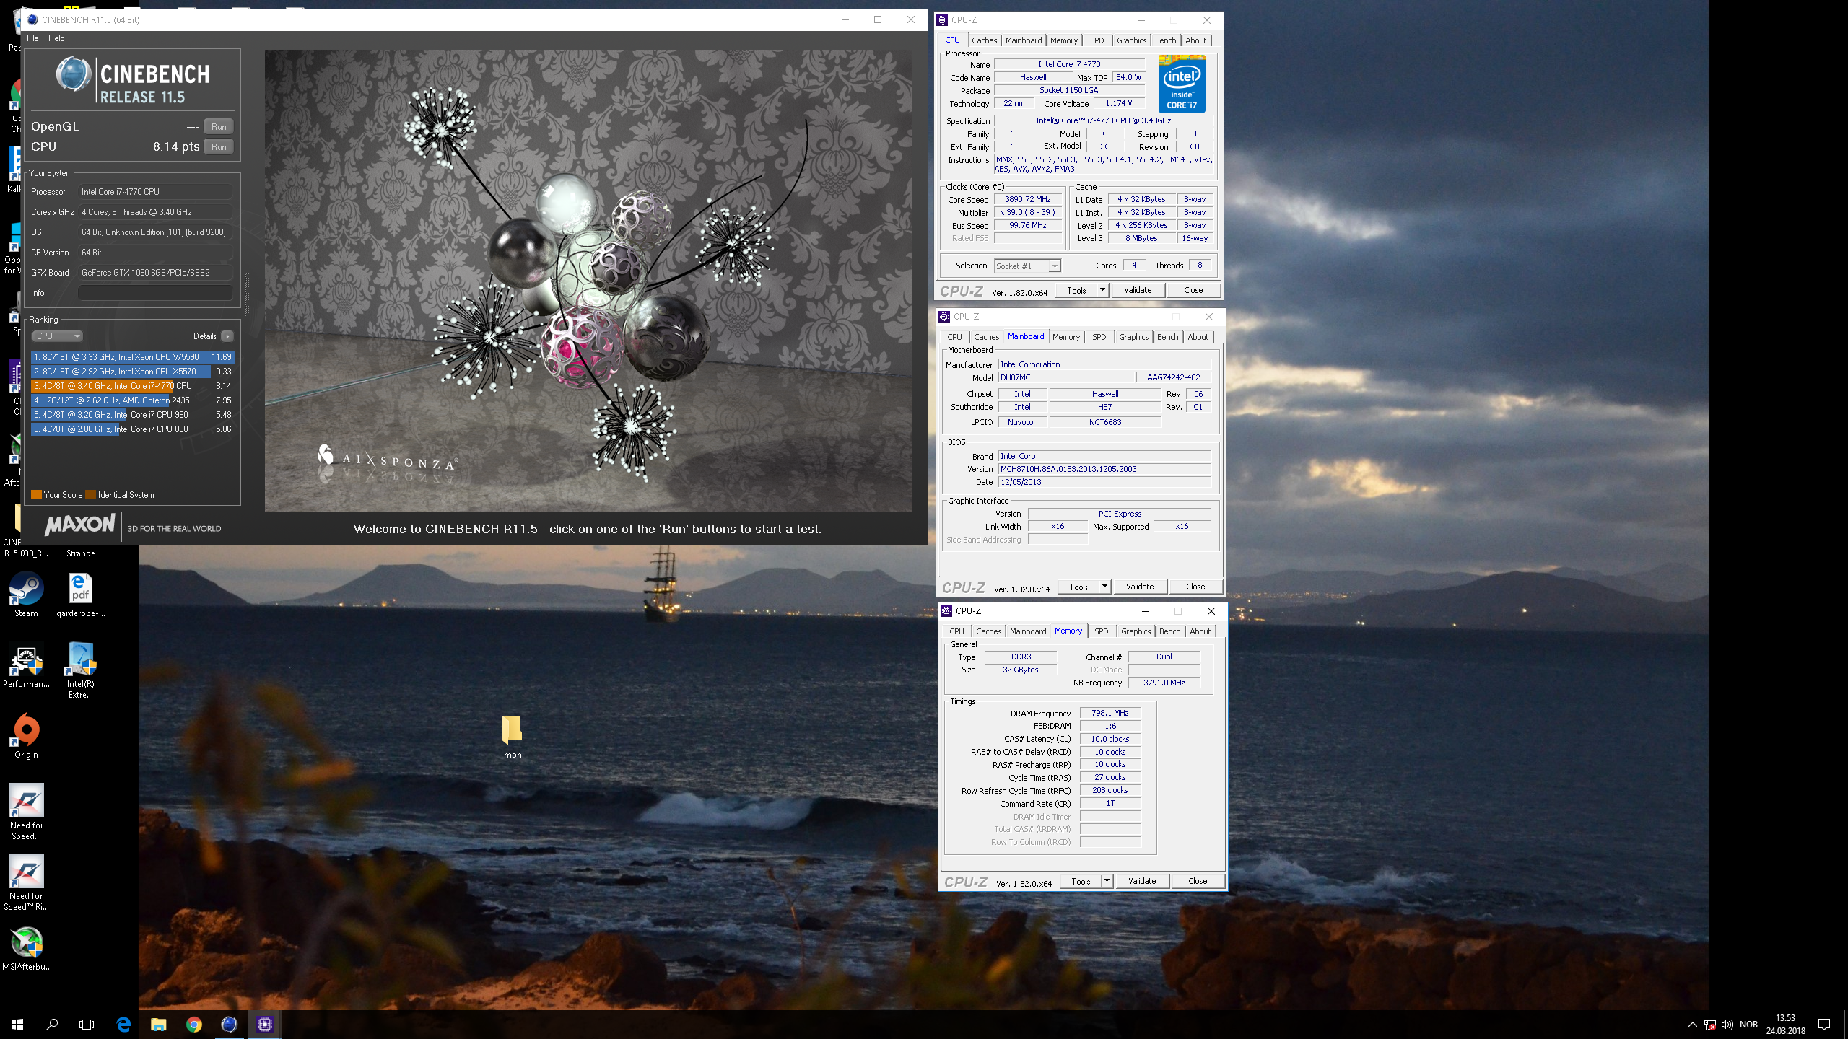Viewport: 1848px width, 1039px height.
Task: Open the Need for Speed shortcut
Action: 26,811
